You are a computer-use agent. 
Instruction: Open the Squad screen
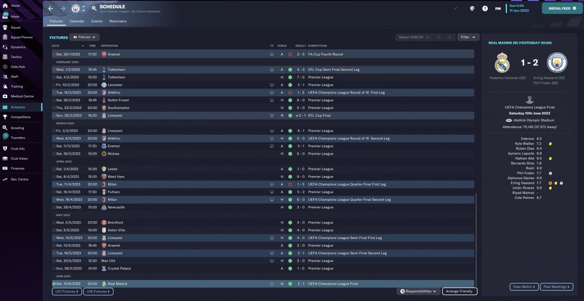(16, 27)
